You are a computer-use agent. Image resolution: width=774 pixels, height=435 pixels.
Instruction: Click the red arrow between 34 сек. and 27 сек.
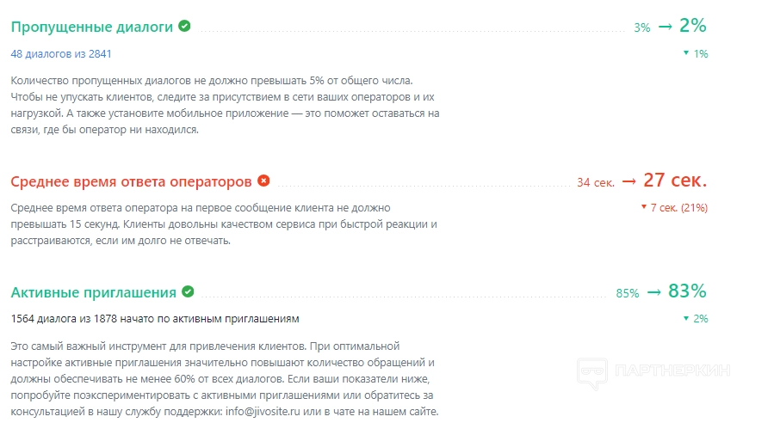click(628, 181)
